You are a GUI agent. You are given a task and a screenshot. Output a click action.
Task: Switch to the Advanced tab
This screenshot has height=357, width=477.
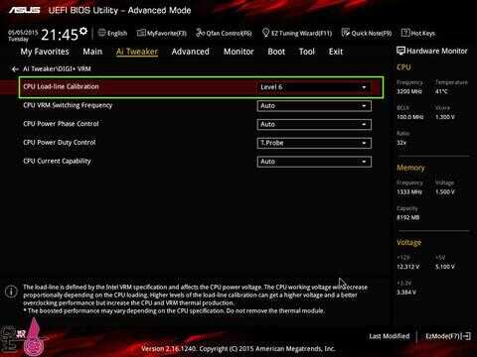[x=191, y=52]
